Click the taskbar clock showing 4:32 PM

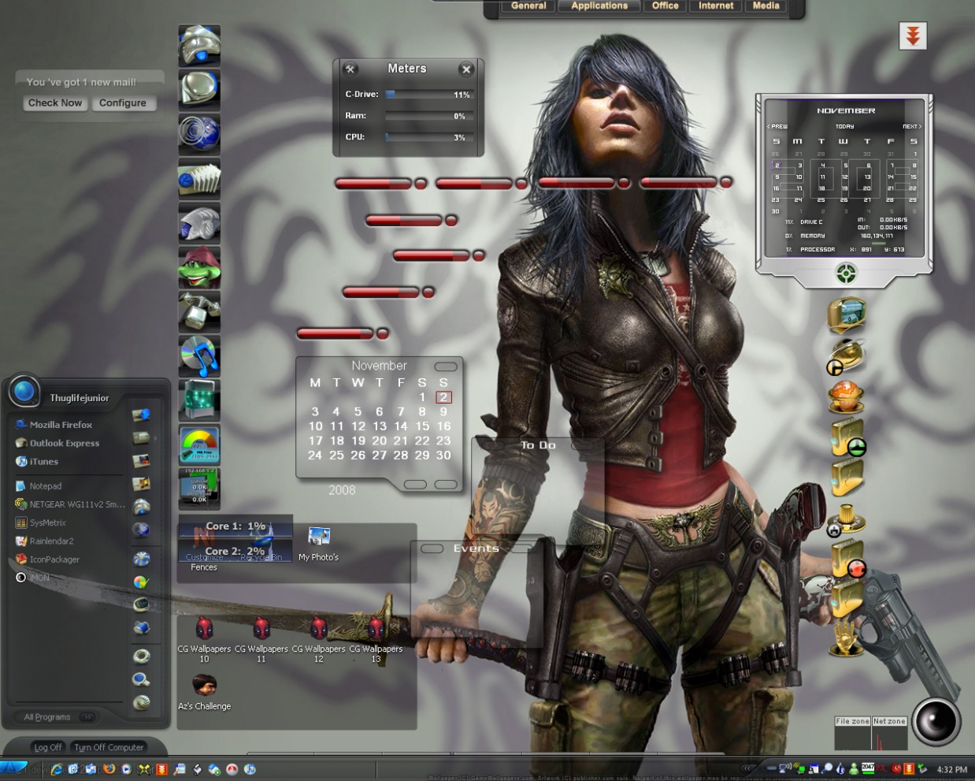[951, 770]
